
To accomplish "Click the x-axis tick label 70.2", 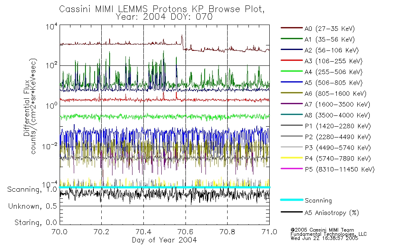I will click(102, 232).
